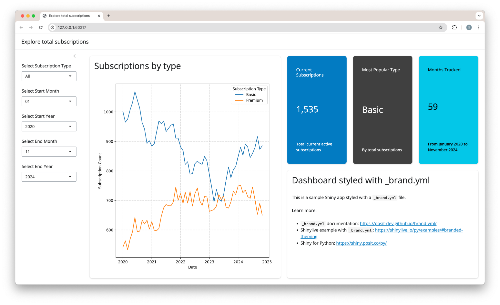This screenshot has width=500, height=305.
Task: Click the browser back arrow
Action: pos(21,28)
